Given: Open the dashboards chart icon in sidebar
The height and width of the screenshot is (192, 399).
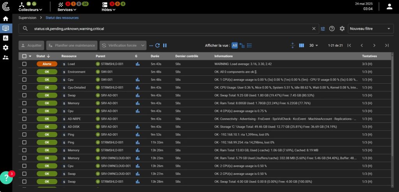Looking at the screenshot, I should tap(5, 38).
